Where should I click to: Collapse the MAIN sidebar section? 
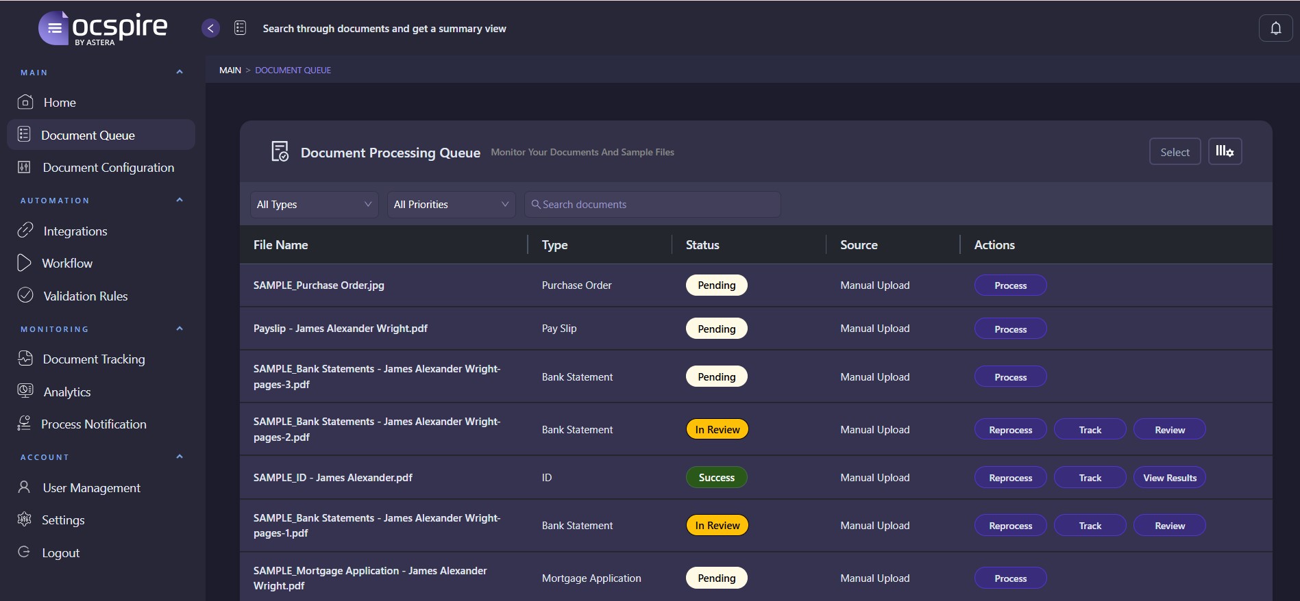[x=180, y=72]
